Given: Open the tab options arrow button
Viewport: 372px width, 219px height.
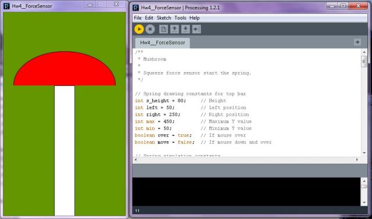Looking at the screenshot, I should (x=357, y=42).
